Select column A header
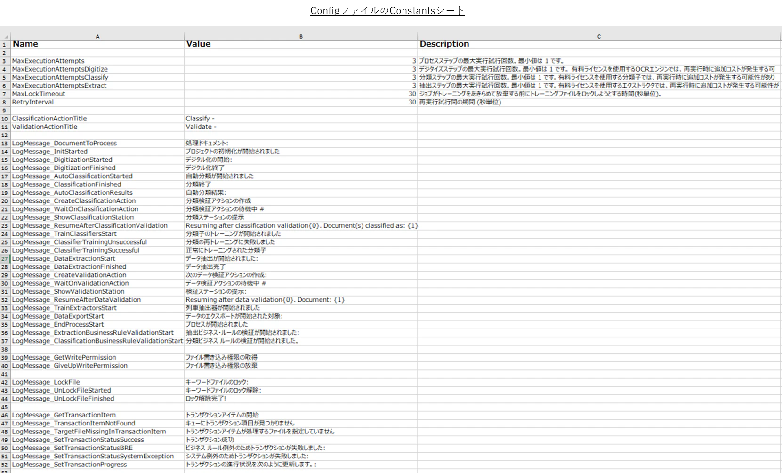Image resolution: width=782 pixels, height=473 pixels. (x=97, y=36)
